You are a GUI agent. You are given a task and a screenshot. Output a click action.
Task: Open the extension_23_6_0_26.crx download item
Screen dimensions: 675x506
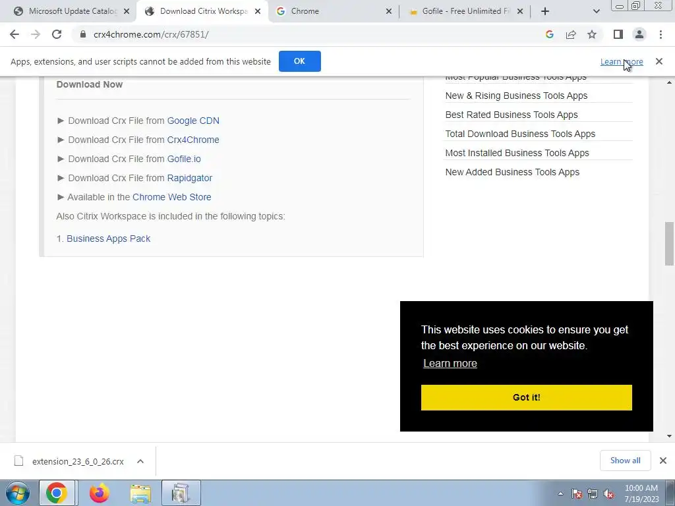click(x=78, y=461)
